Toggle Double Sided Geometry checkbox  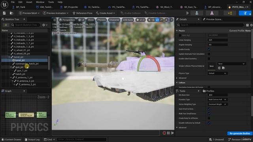(209, 59)
